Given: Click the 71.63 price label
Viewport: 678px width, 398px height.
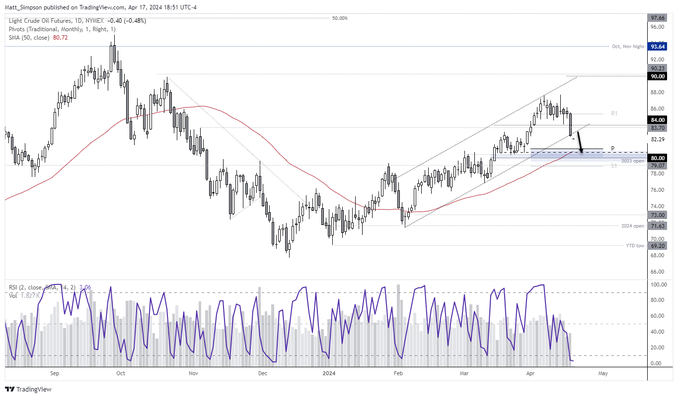Looking at the screenshot, I should [659, 226].
